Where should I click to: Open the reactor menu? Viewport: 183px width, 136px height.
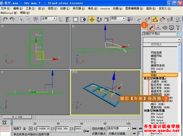(x=105, y=8)
